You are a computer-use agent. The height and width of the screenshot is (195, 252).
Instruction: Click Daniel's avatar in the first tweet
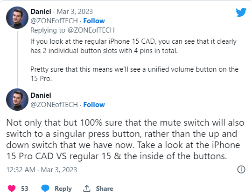coord(17,18)
